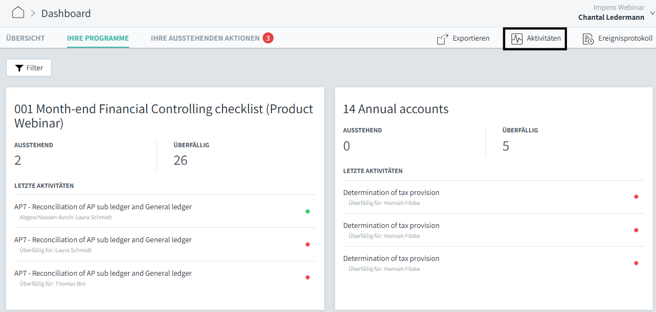The image size is (656, 312).
Task: Click the Filter button
Action: (29, 68)
